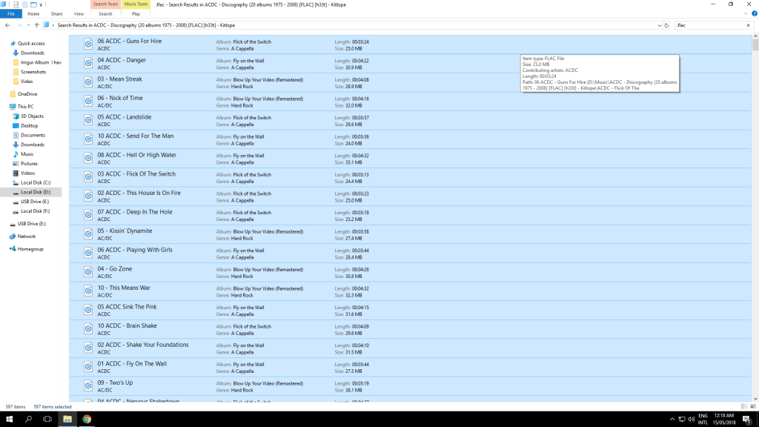Screen dimensions: 759x427
Task: Launch Google Chrome from the taskbar
Action: click(86, 420)
